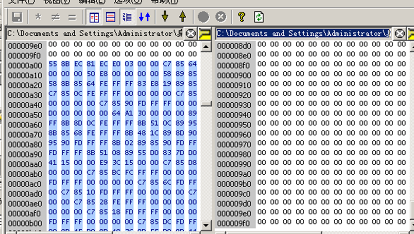
Task: Click byte 50 in row 00000a10
Action: pos(91,74)
